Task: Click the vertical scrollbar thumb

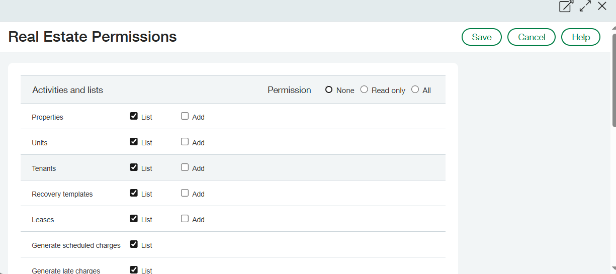Action: point(613,80)
